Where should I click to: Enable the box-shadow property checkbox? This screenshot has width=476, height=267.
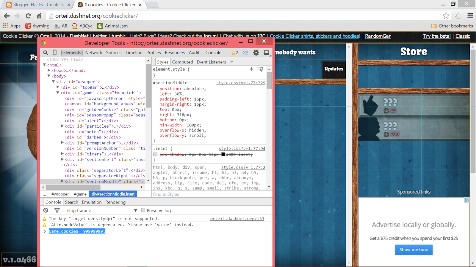tap(155, 154)
